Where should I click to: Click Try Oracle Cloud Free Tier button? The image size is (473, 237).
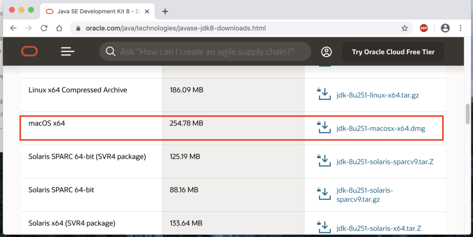click(393, 52)
